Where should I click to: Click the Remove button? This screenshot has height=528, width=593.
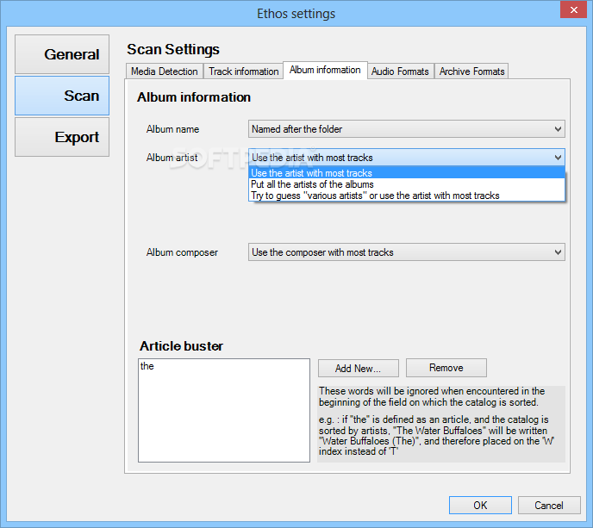446,368
